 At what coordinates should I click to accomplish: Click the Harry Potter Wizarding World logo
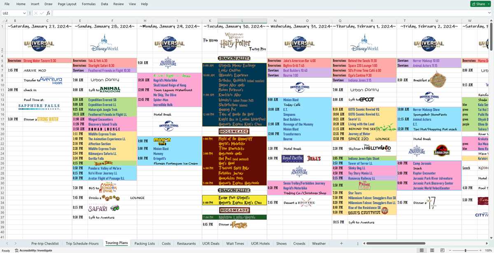[x=235, y=41]
